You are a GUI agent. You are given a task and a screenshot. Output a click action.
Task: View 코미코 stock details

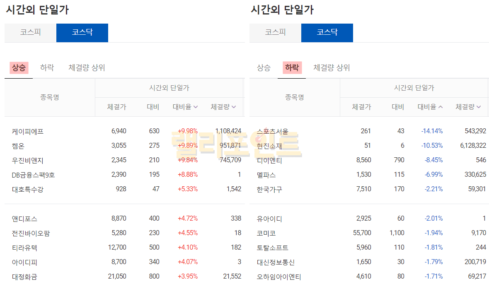266,233
